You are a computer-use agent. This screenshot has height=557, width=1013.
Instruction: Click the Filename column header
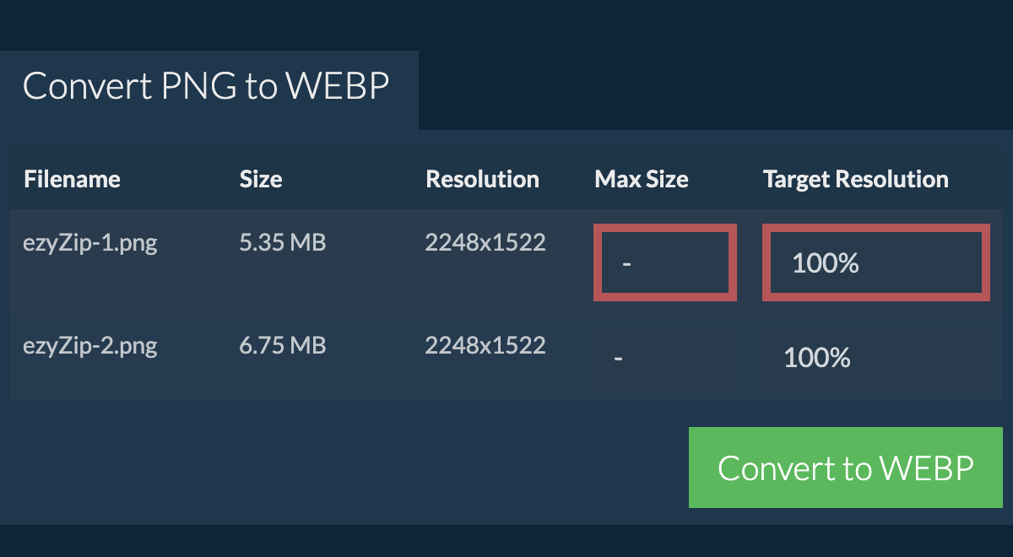[x=72, y=179]
